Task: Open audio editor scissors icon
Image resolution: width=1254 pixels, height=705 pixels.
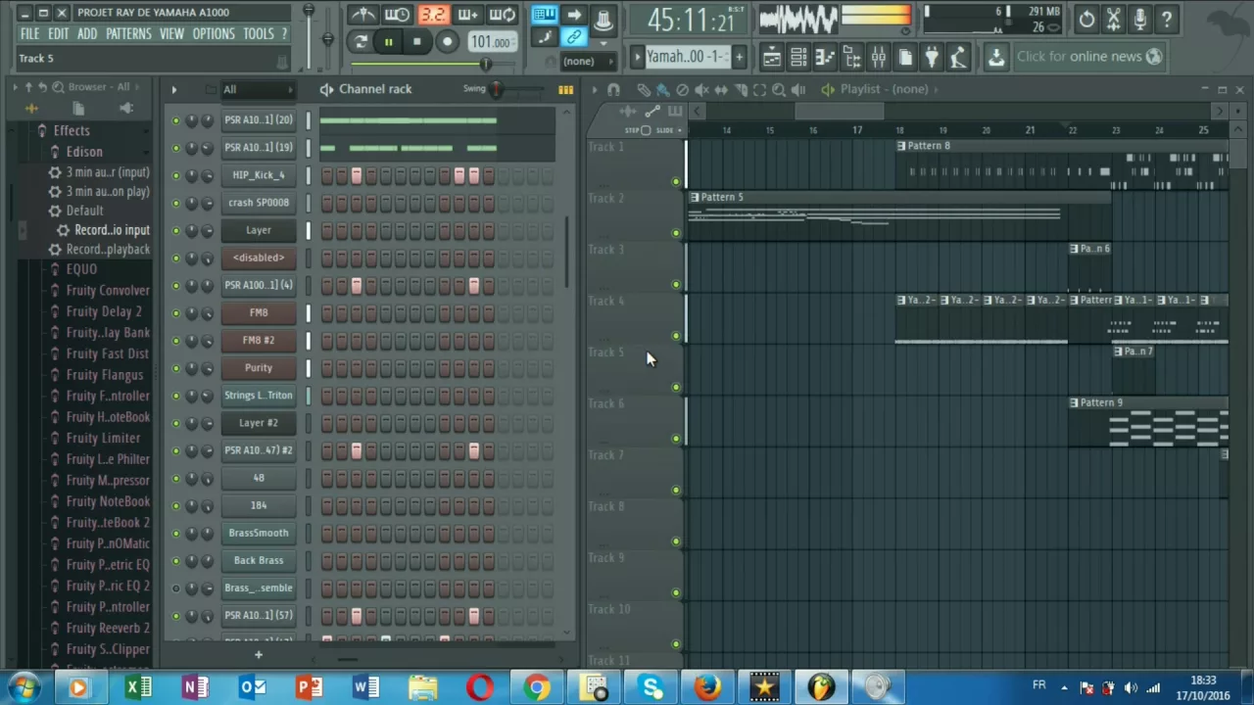Action: [1113, 19]
